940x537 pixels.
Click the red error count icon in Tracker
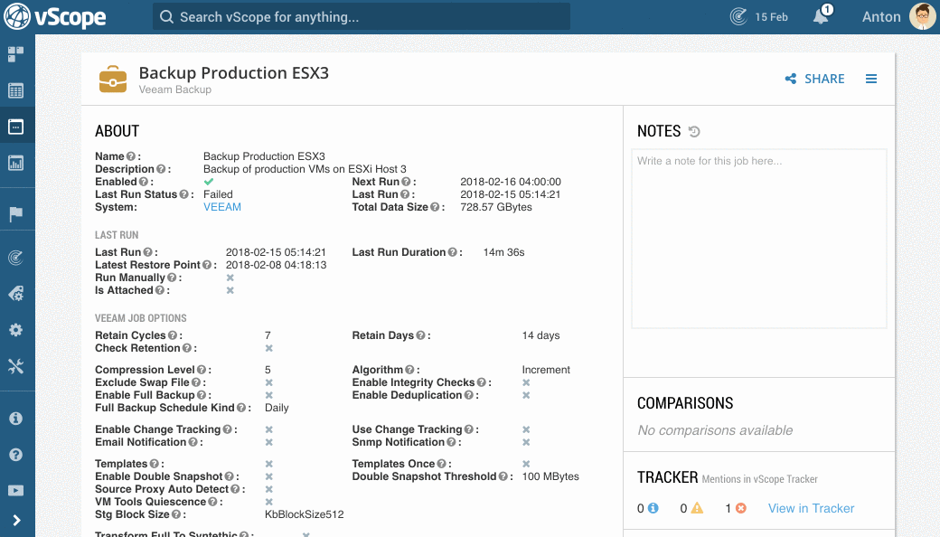tap(741, 508)
